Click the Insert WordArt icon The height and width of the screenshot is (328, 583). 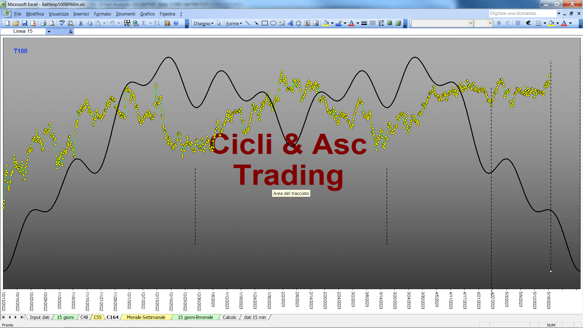click(x=290, y=23)
